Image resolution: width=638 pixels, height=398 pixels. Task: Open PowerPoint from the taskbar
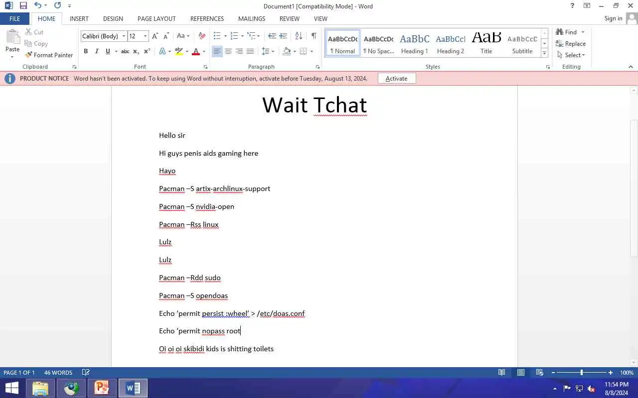point(102,388)
